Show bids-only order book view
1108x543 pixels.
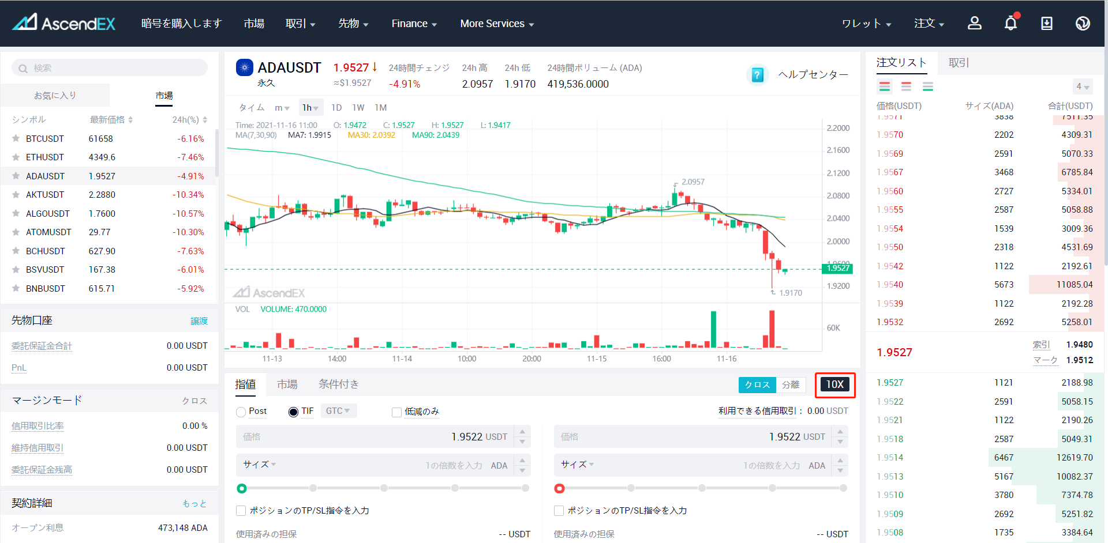point(928,86)
